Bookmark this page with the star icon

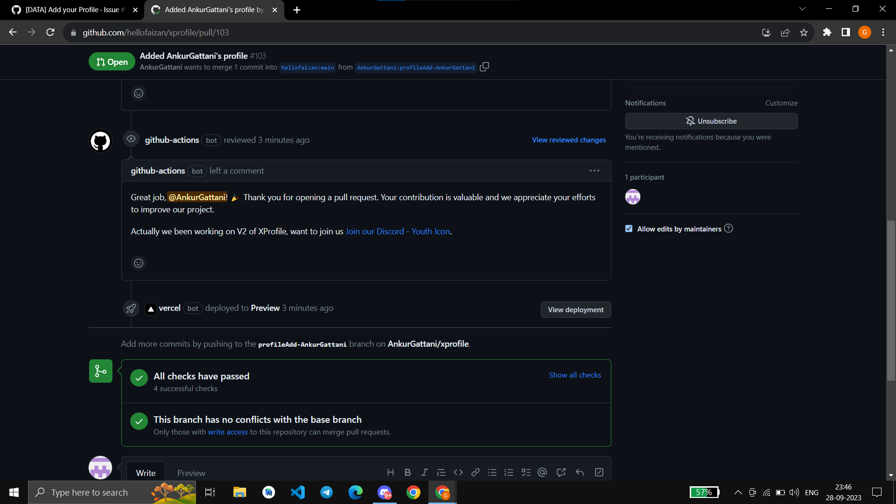point(804,33)
